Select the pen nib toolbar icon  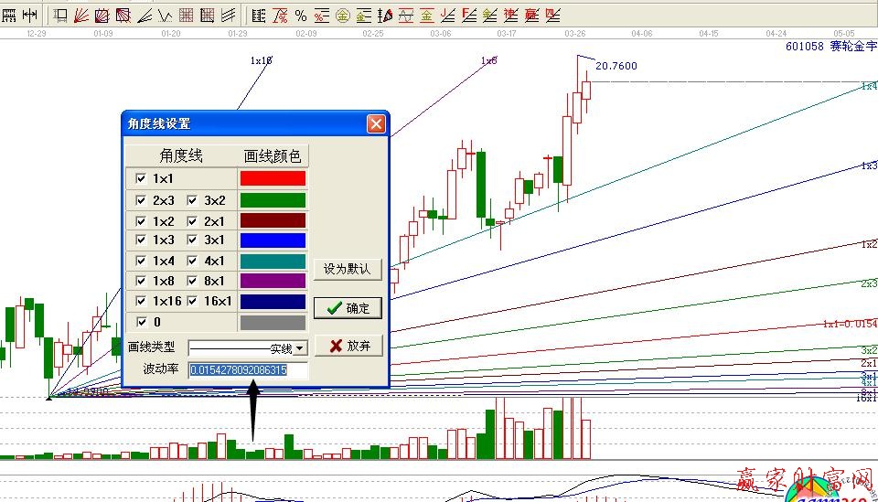pyautogui.click(x=386, y=15)
